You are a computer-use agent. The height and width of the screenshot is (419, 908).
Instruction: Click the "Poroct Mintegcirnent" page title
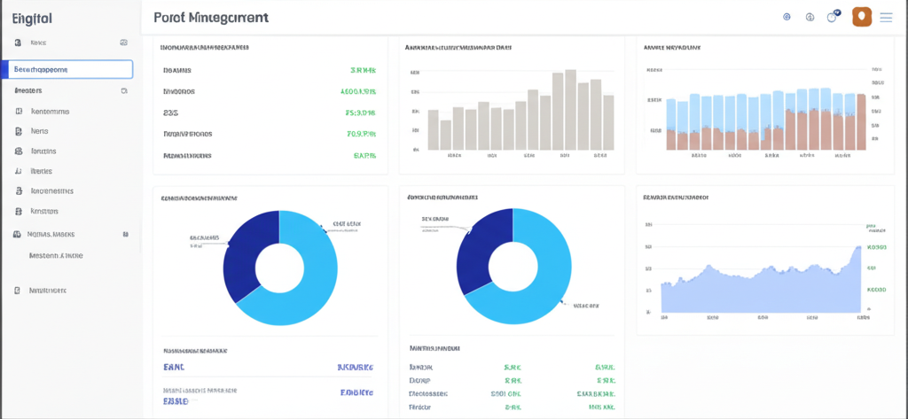(x=211, y=18)
